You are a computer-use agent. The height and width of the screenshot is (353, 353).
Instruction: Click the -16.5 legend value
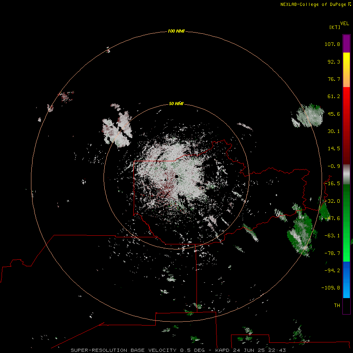pyautogui.click(x=332, y=184)
